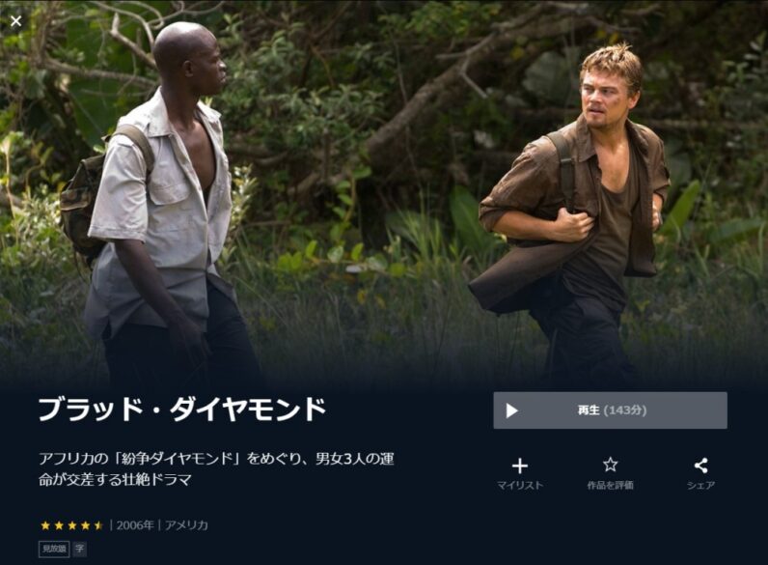Open 作品を評価 rating option

click(x=610, y=485)
